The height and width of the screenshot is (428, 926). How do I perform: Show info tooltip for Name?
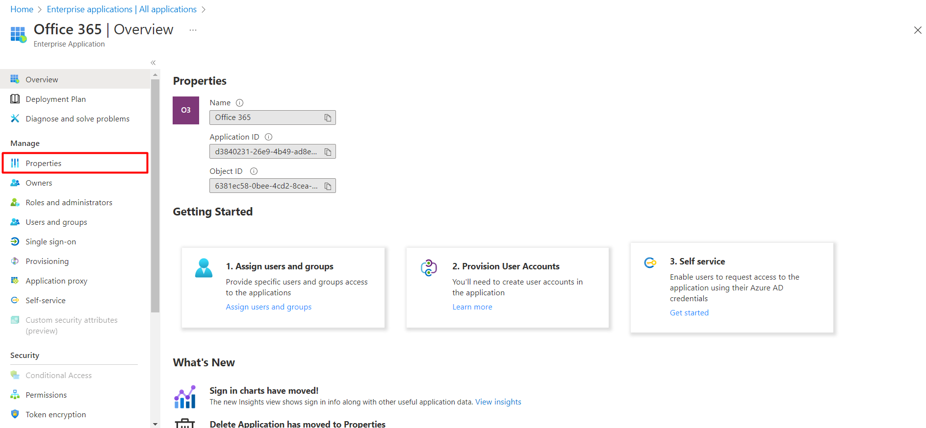click(x=239, y=103)
